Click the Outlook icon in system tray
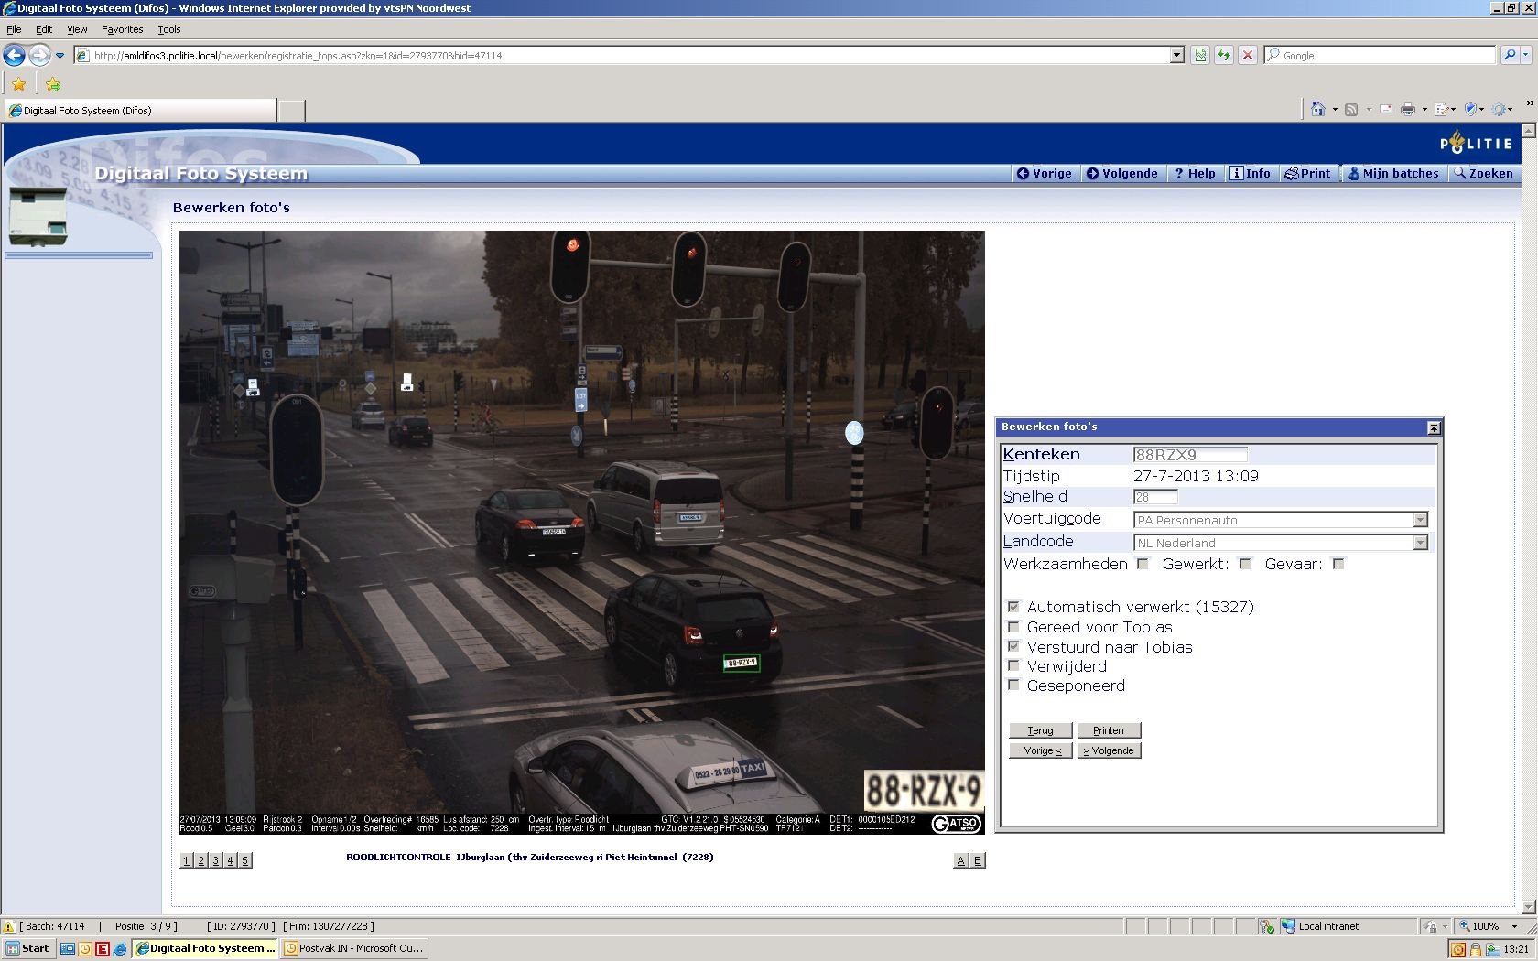This screenshot has width=1538, height=961. click(x=1458, y=949)
